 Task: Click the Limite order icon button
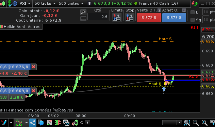click(117, 18)
